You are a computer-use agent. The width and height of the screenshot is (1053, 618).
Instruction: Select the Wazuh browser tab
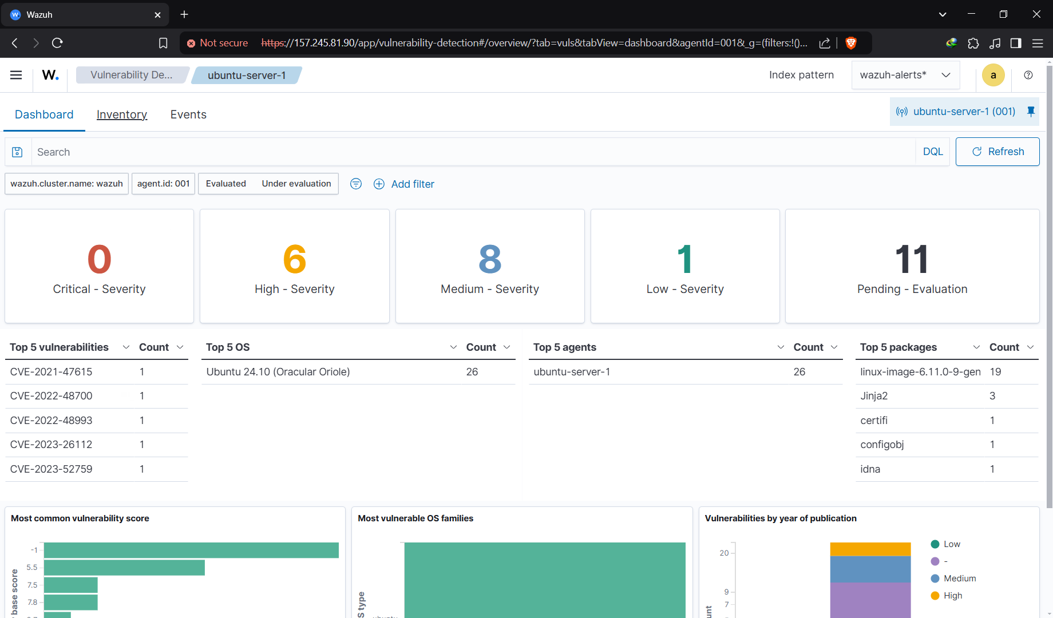click(x=85, y=15)
